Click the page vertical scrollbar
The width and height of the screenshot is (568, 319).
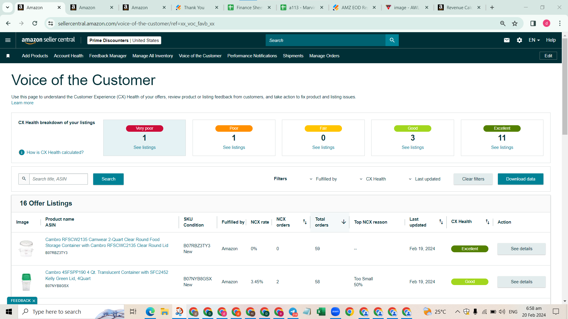[565, 87]
